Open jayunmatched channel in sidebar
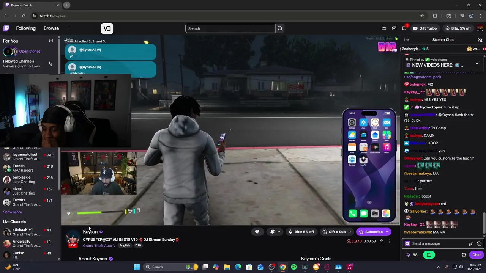This screenshot has height=273, width=486. tap(28, 157)
